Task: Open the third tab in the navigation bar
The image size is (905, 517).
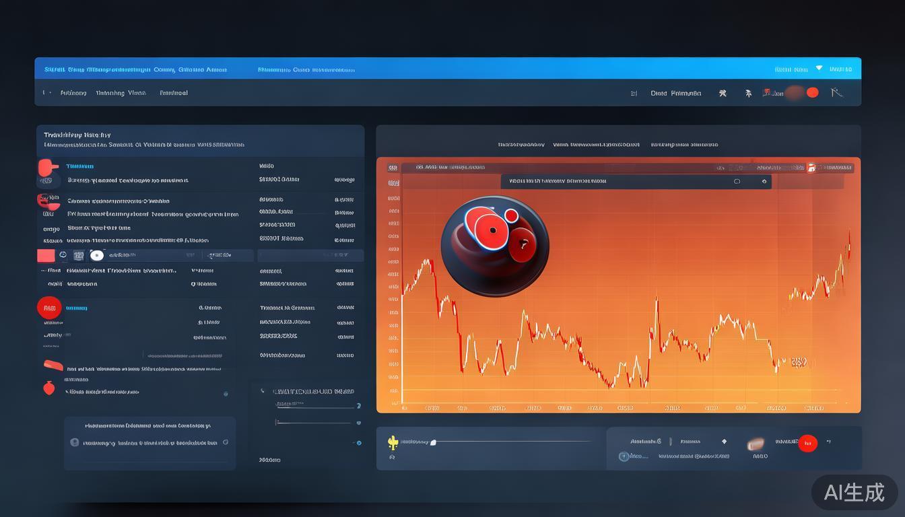Action: pyautogui.click(x=174, y=93)
